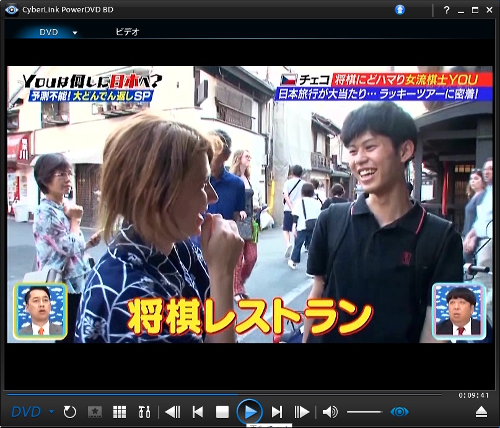Seek on the playback progress bar
The height and width of the screenshot is (428, 500).
point(224,395)
